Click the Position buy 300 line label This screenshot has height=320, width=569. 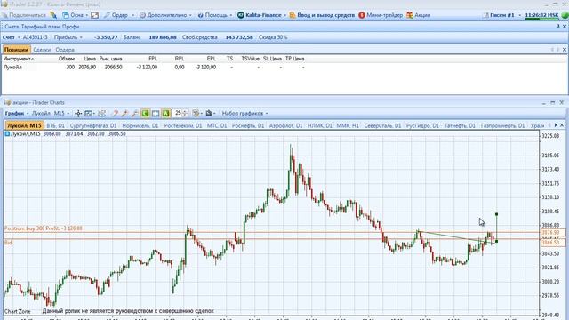[44, 228]
